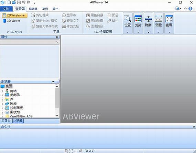Pin the 属性 properties panel
The image size is (196, 153).
pos(57,37)
